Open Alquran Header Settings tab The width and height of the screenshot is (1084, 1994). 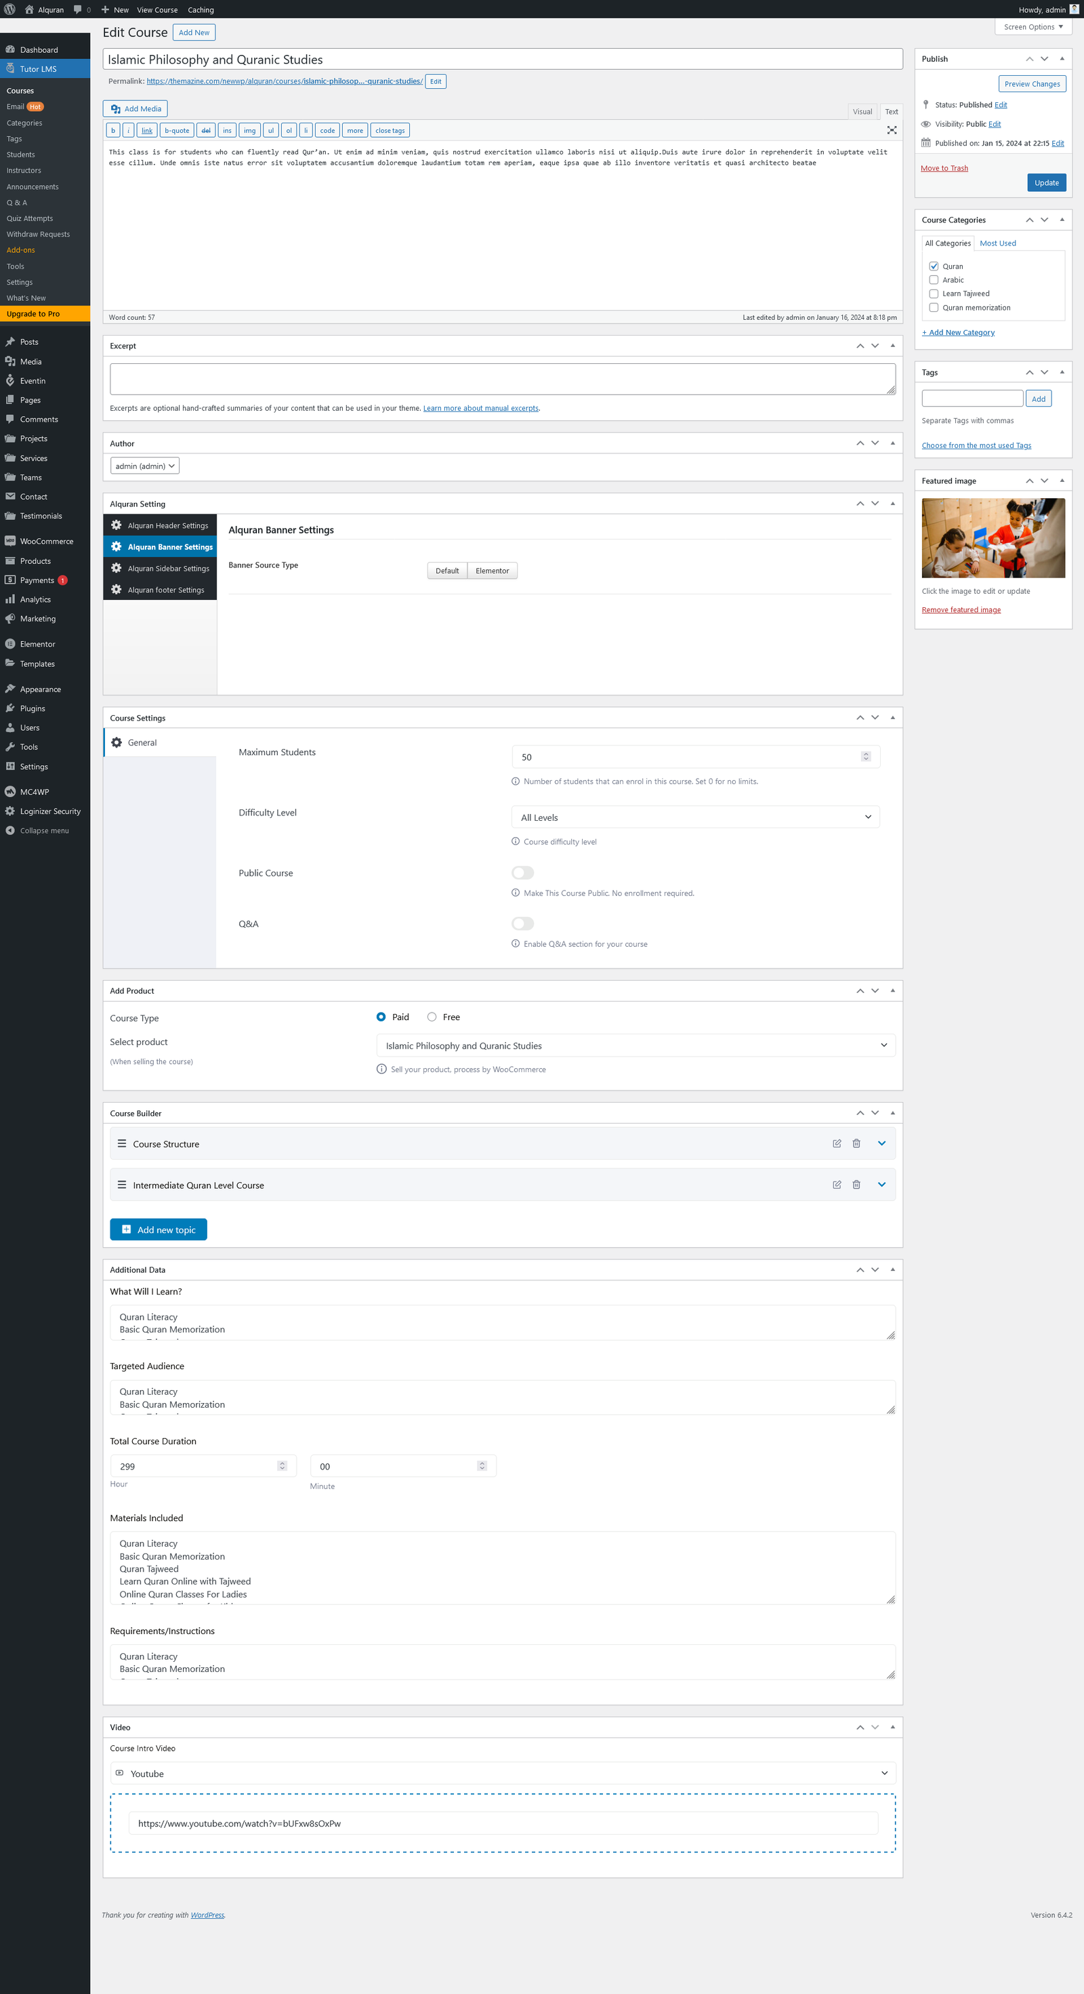point(160,525)
